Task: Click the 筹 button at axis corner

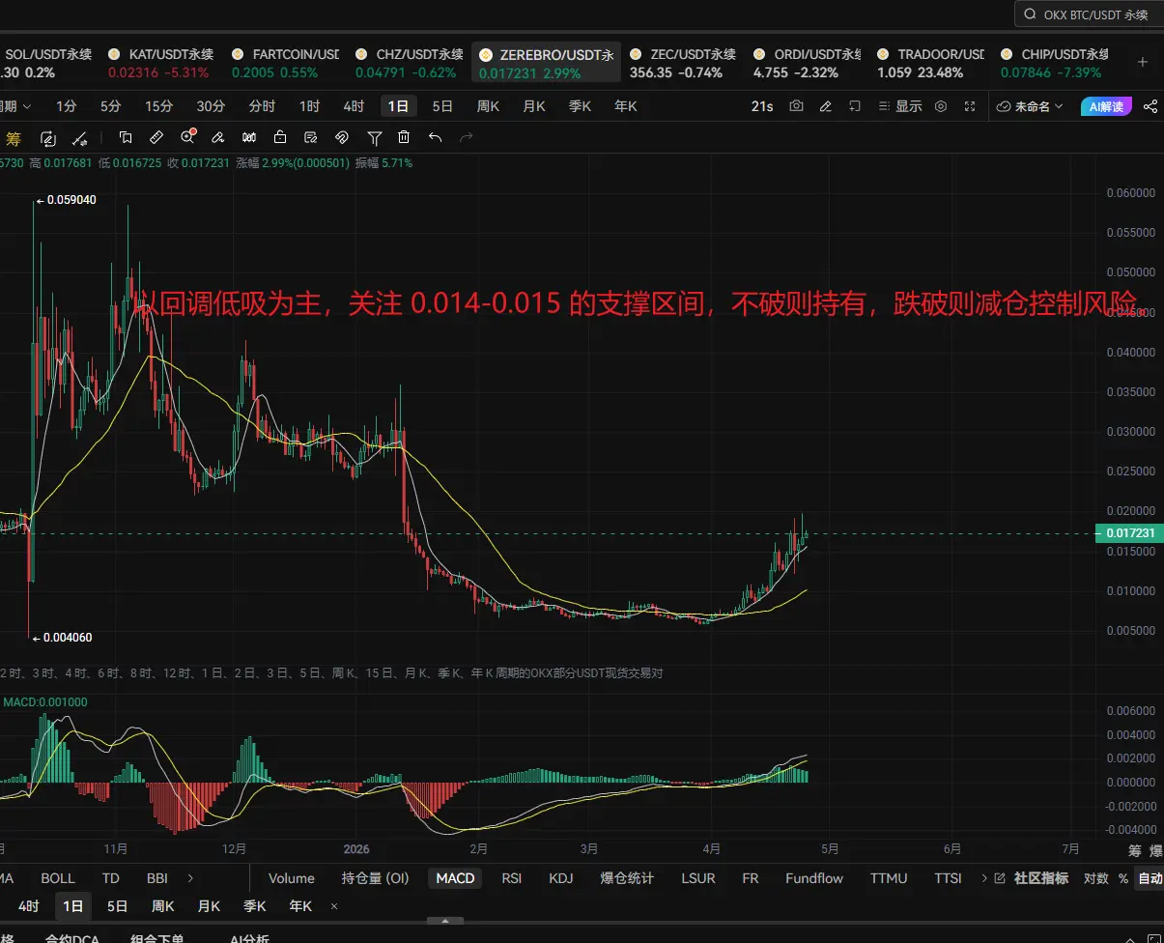Action: 1134,850
